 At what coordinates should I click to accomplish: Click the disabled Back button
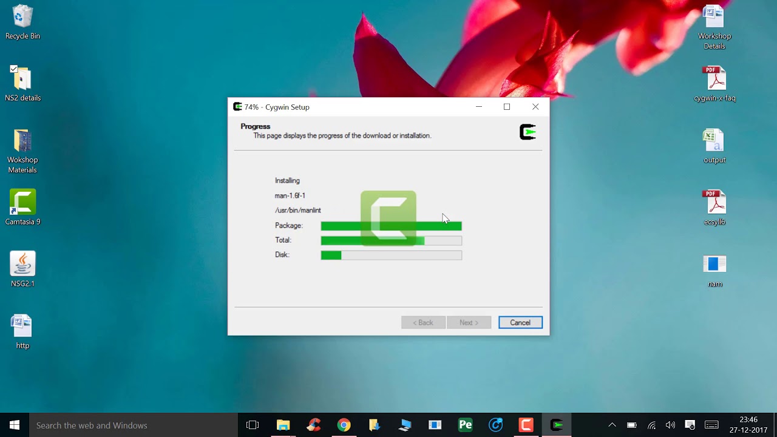click(x=423, y=322)
